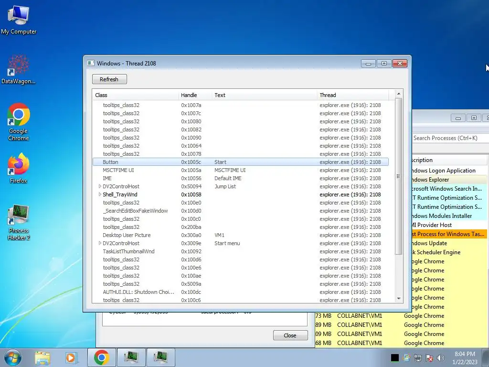Click the Description column header in Process Hacker
Image resolution: width=489 pixels, height=367 pixels.
449,160
